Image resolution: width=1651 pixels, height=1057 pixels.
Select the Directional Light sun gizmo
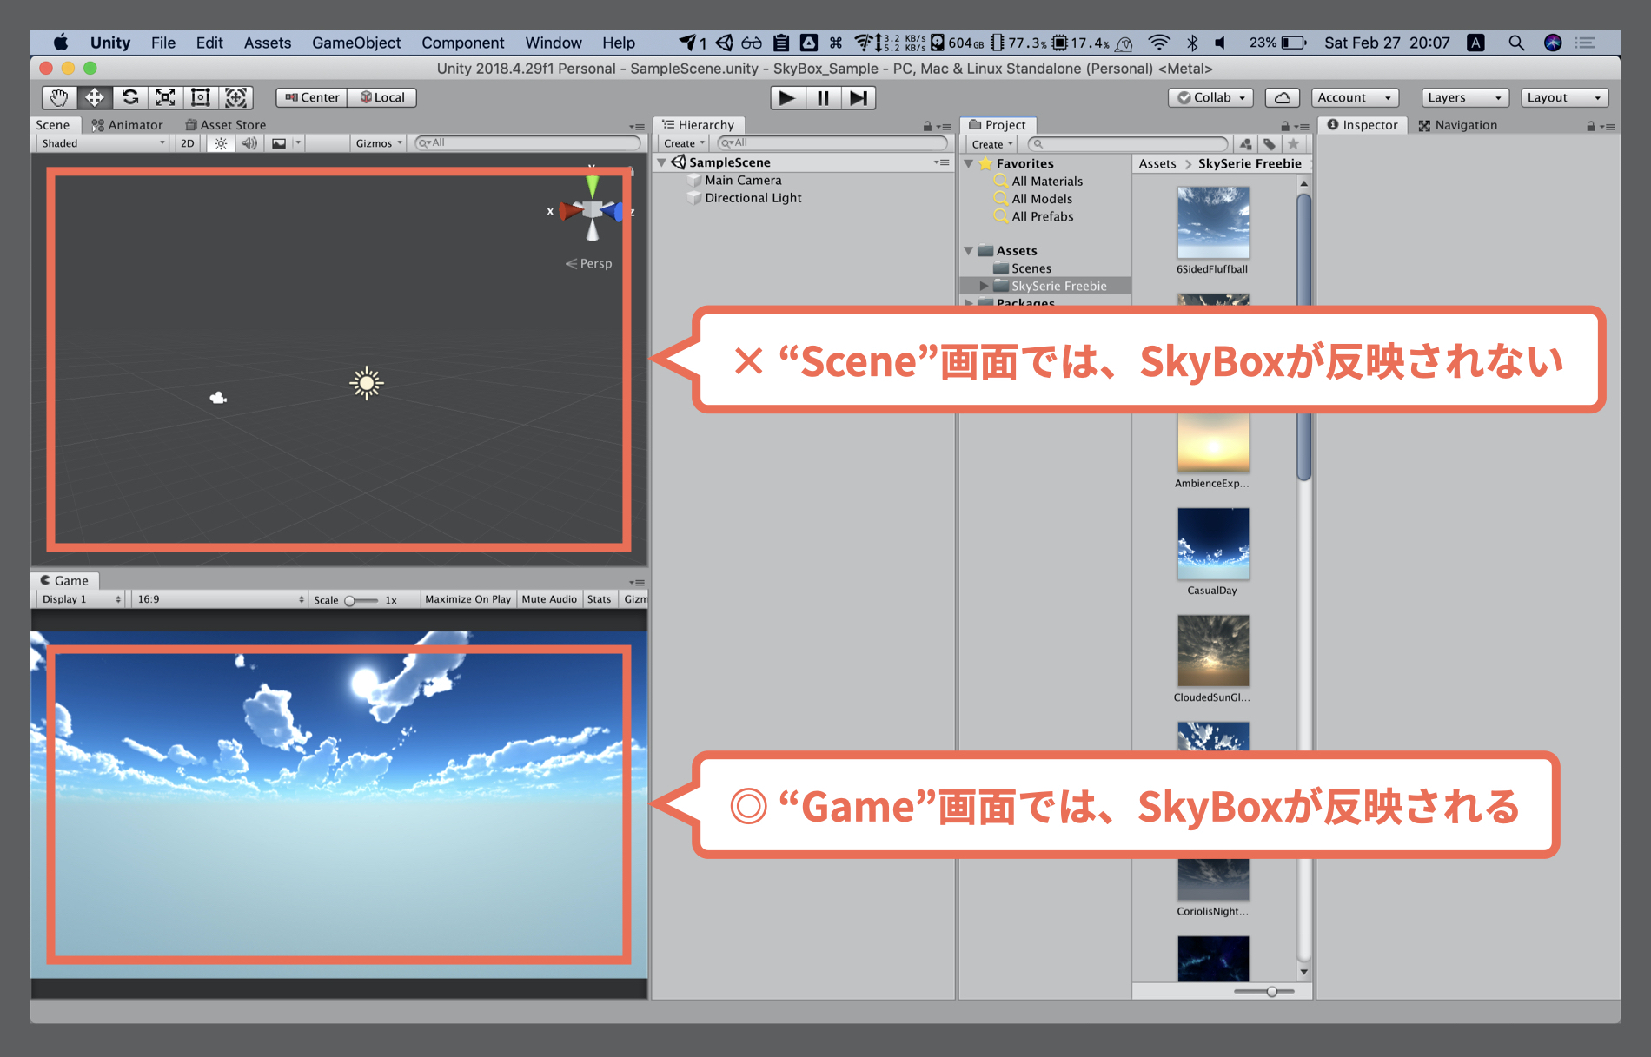[x=367, y=383]
